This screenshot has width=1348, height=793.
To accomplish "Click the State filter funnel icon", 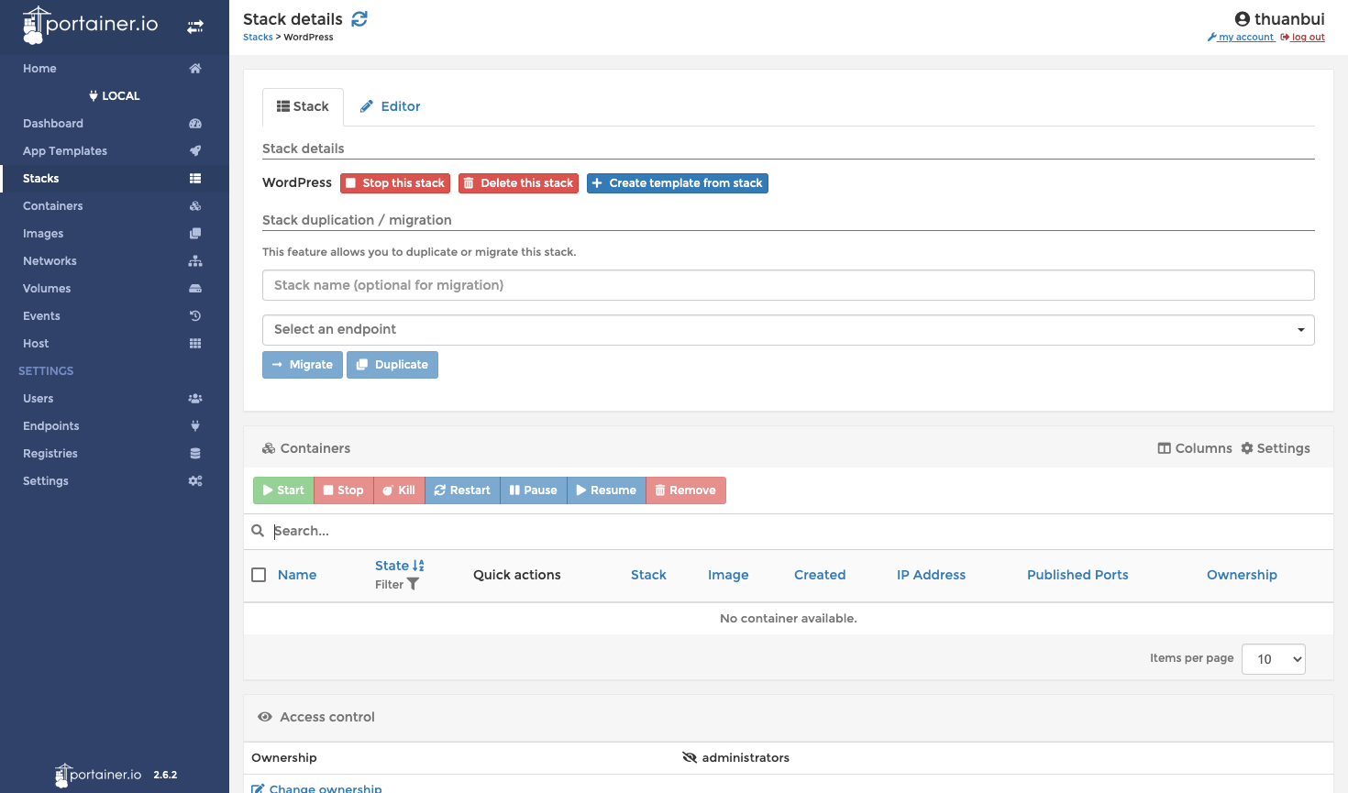I will point(413,584).
